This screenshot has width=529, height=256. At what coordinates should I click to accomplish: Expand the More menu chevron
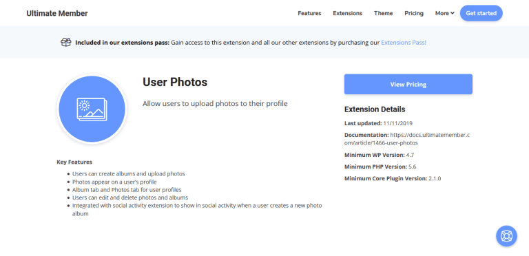click(453, 13)
